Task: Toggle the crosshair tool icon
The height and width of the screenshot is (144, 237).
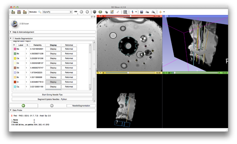Action: click(x=161, y=12)
